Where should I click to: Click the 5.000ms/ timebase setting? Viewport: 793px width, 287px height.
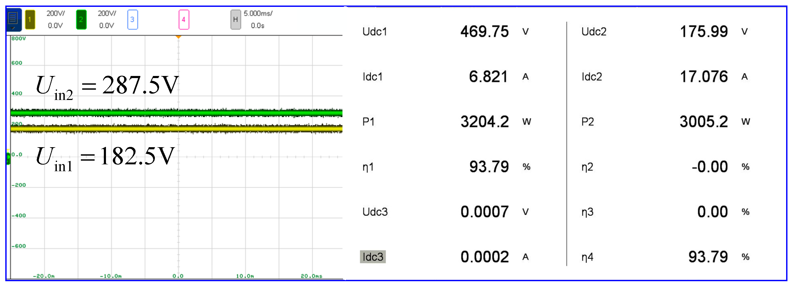click(258, 13)
